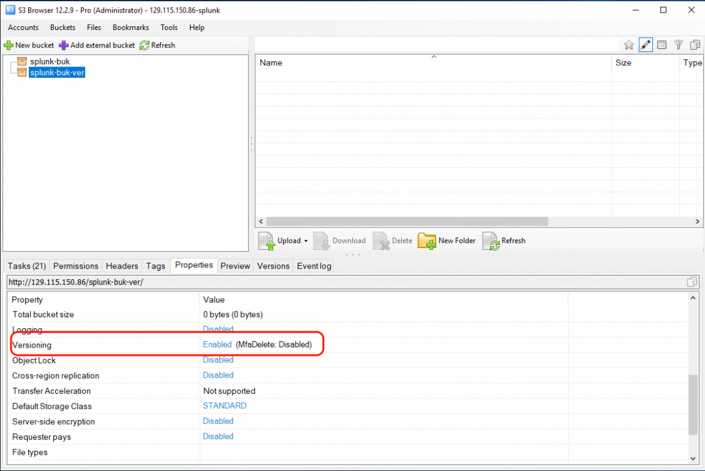This screenshot has width=705, height=471.
Task: Click the file list horizontal scrollbar
Action: (407, 222)
